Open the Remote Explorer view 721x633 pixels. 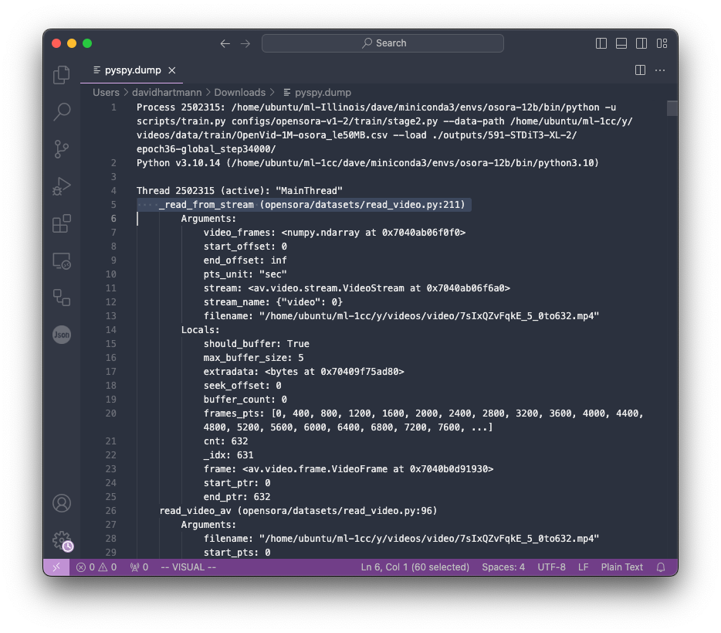click(x=62, y=260)
